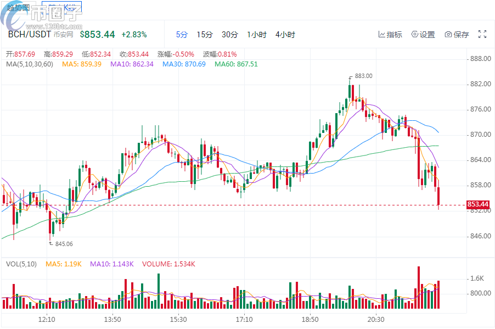The width and height of the screenshot is (495, 329).
Task: Click the 开:857.69 open value
Action: 20,54
